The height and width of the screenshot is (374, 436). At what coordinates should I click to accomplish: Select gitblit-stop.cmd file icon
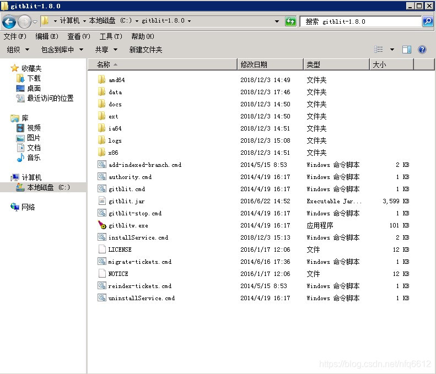pyautogui.click(x=102, y=213)
